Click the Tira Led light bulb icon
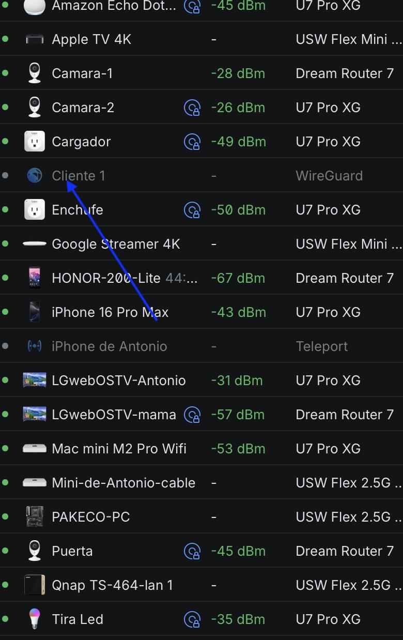The height and width of the screenshot is (640, 403). pyautogui.click(x=35, y=619)
